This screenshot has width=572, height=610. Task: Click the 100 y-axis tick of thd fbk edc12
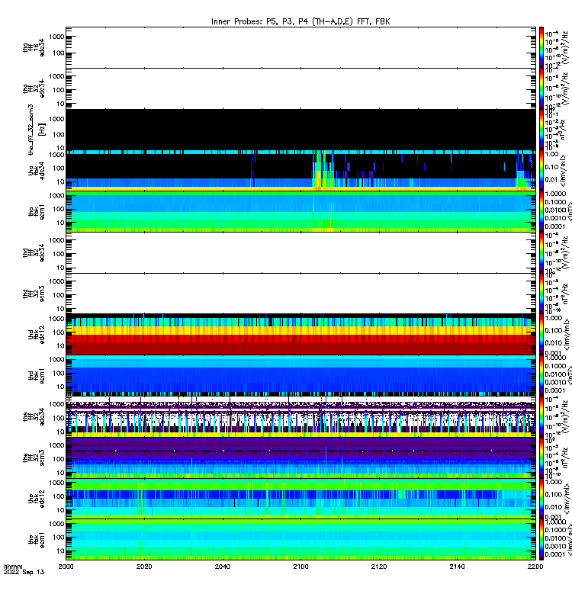(x=59, y=332)
